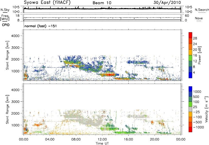The width and height of the screenshot is (209, 145).
Task: Click the '60' Nave axis tick label
Action: [x=187, y=16]
